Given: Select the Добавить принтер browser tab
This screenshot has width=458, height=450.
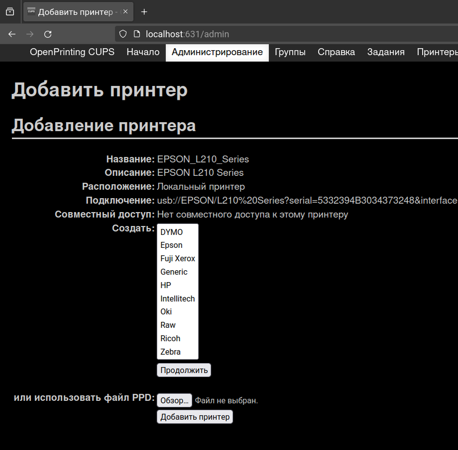Looking at the screenshot, I should coord(78,12).
